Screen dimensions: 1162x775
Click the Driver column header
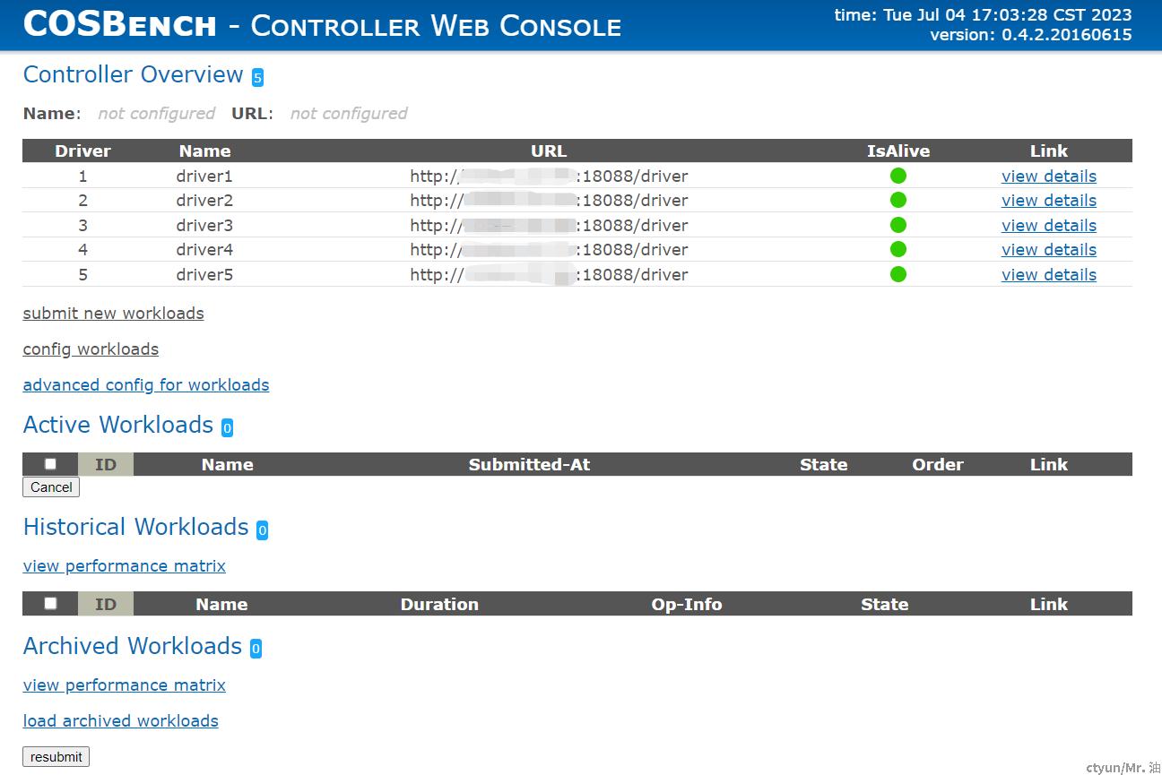82,151
